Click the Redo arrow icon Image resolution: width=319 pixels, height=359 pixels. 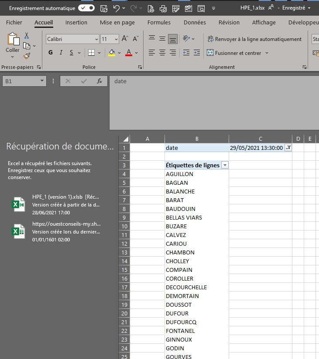(134, 8)
